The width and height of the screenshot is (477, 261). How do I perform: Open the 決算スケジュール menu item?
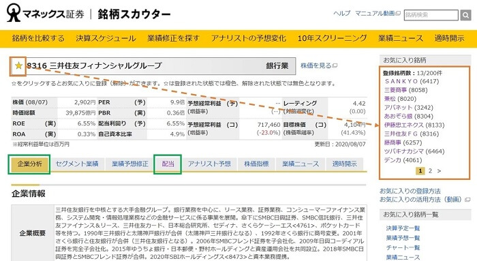[106, 38]
